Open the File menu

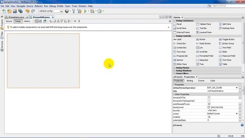(2, 6)
